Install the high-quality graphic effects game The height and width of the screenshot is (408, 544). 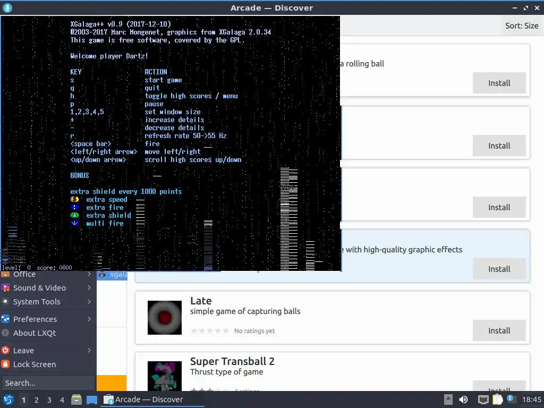(x=499, y=269)
